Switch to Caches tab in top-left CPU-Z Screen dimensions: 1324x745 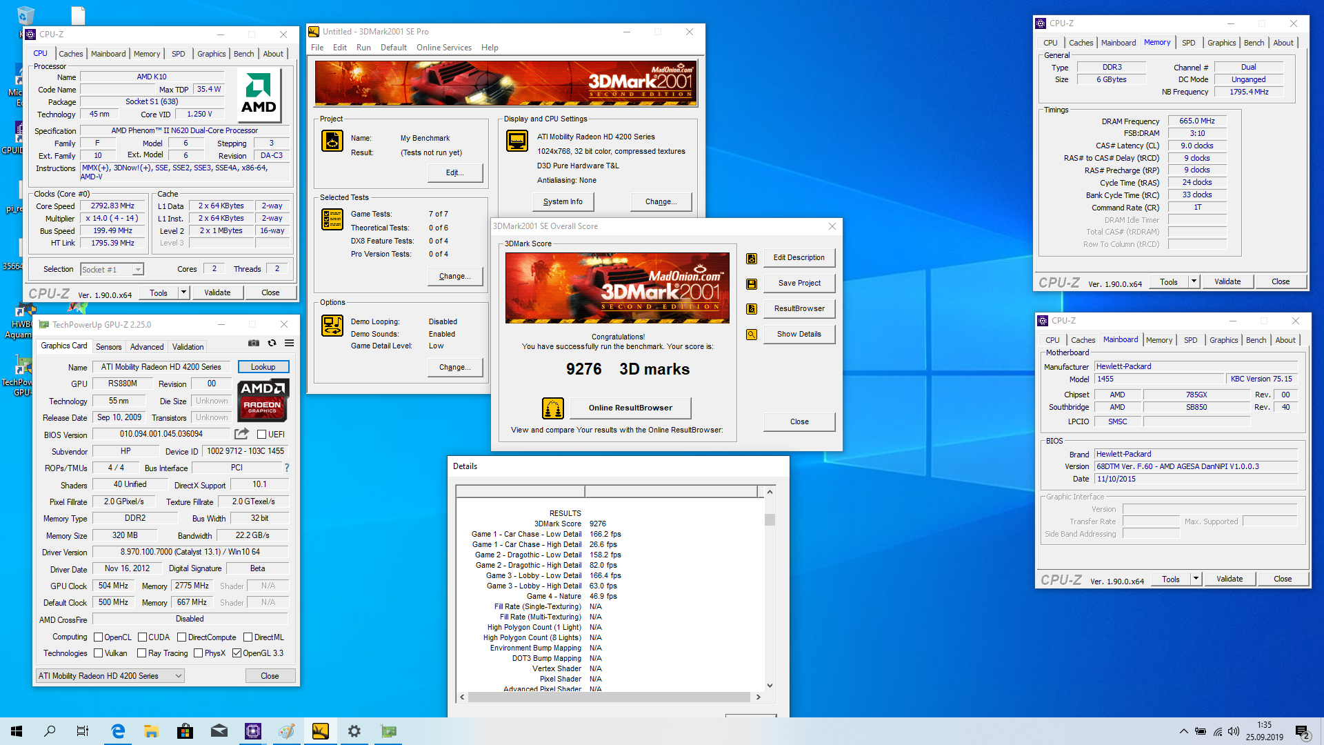(x=70, y=54)
